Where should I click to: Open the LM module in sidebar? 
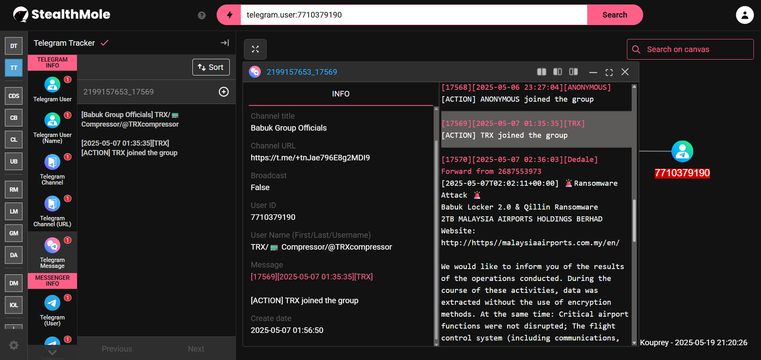coord(14,212)
